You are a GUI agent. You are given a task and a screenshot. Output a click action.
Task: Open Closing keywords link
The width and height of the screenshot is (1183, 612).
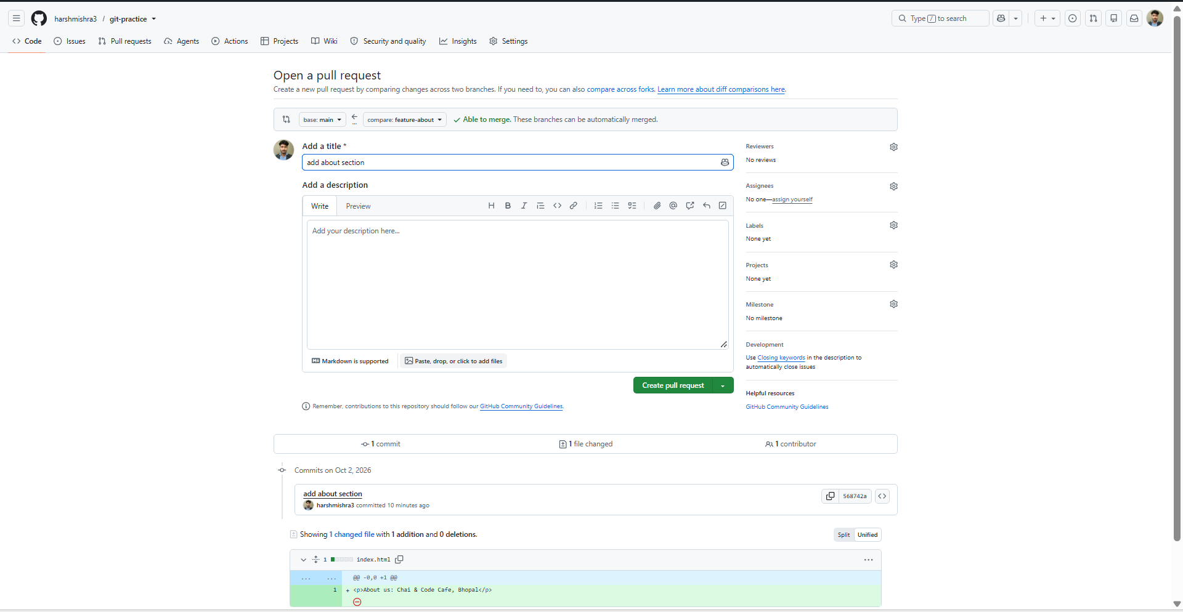[781, 358]
